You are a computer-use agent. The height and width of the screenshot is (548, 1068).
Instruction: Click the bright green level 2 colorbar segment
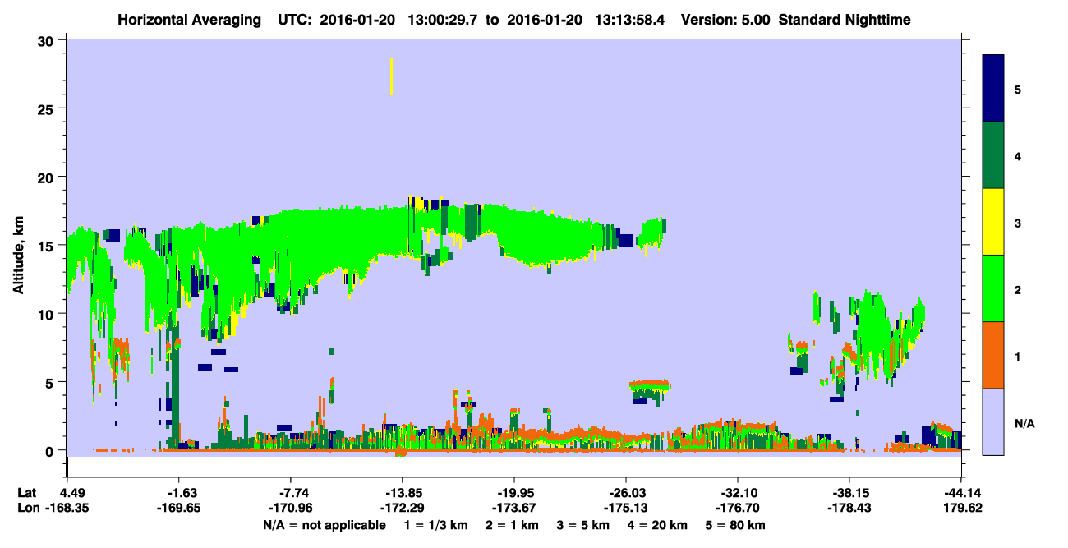993,288
